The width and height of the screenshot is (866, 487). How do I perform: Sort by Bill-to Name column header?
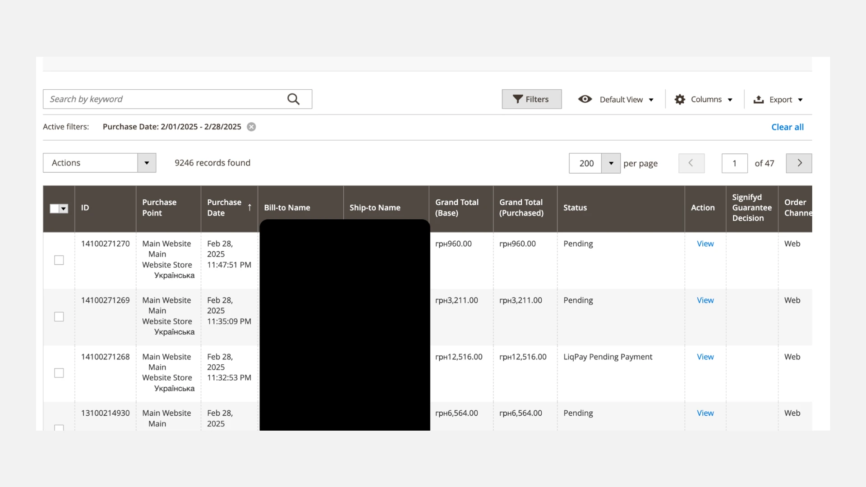coord(300,208)
